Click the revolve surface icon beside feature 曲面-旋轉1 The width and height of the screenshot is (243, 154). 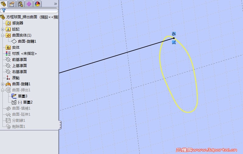(x=8, y=84)
